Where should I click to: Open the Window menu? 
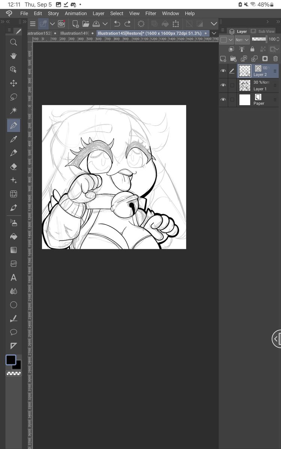[x=170, y=13]
